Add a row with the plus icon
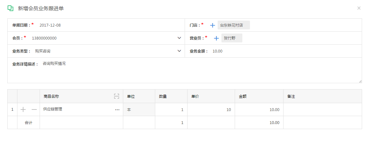This screenshot has width=370, height=143. [x=23, y=109]
